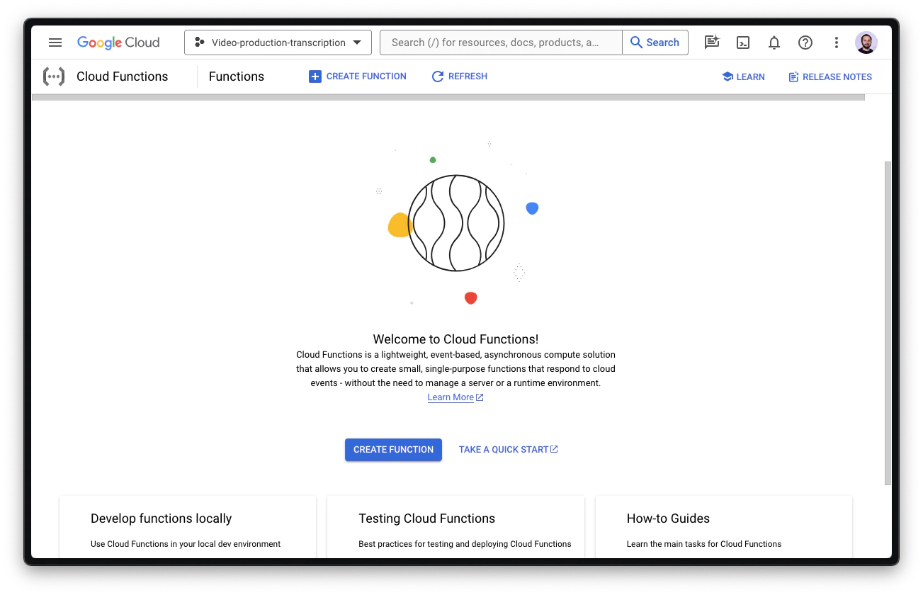This screenshot has height=595, width=923.
Task: Click the Cloud Functions product icon
Action: 54,76
